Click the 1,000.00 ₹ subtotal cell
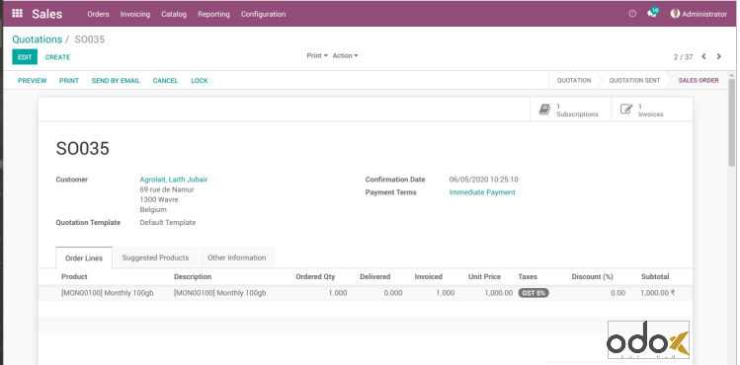The width and height of the screenshot is (740, 365). [x=657, y=293]
